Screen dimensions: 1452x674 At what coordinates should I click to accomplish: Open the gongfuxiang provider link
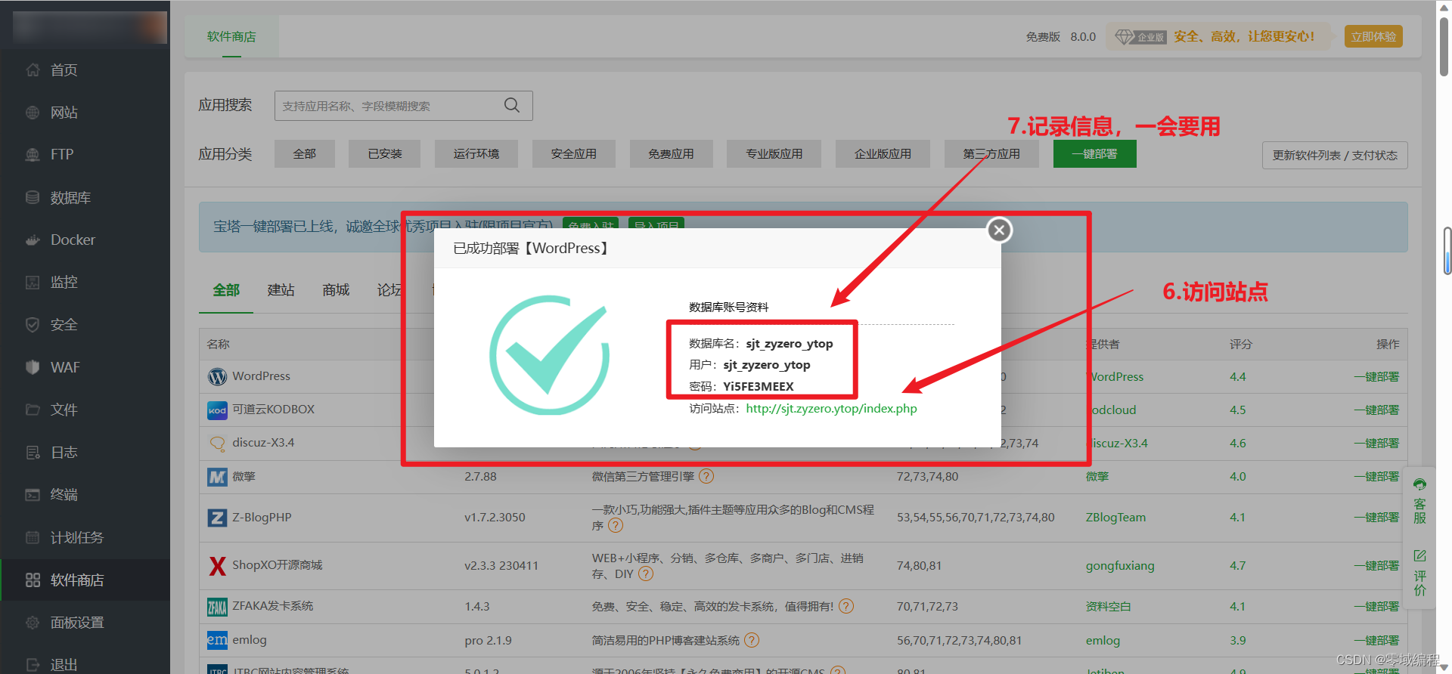pos(1120,566)
